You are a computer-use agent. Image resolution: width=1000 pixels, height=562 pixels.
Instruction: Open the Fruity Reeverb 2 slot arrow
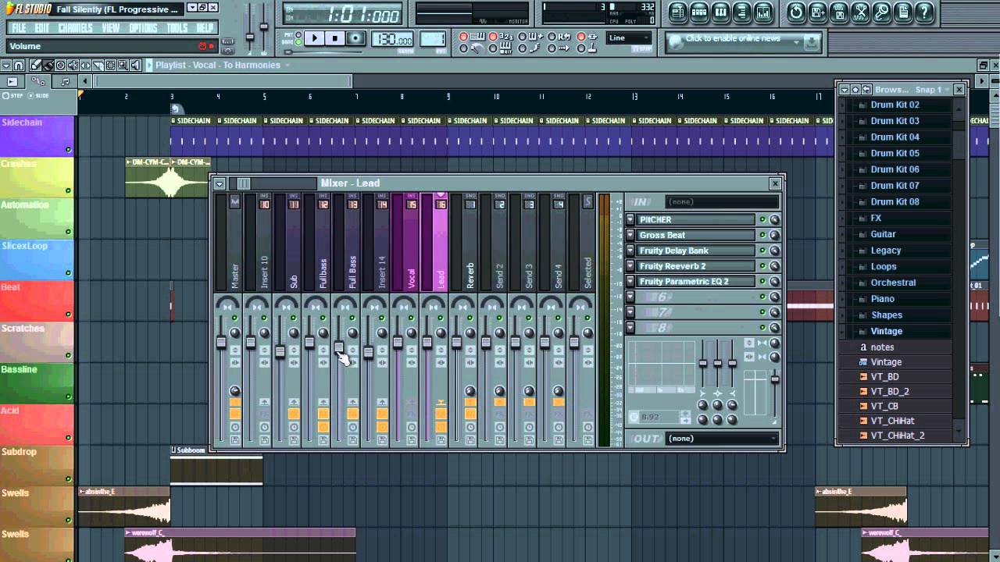[630, 266]
